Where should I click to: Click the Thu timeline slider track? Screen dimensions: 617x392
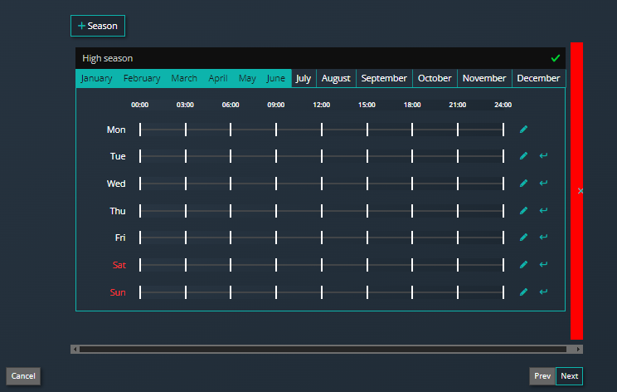(322, 211)
